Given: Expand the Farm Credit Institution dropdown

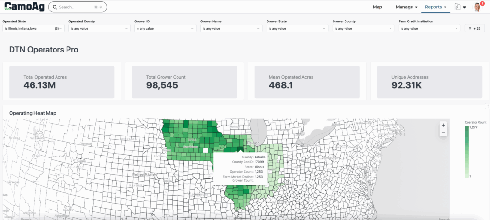Looking at the screenshot, I should pyautogui.click(x=429, y=28).
